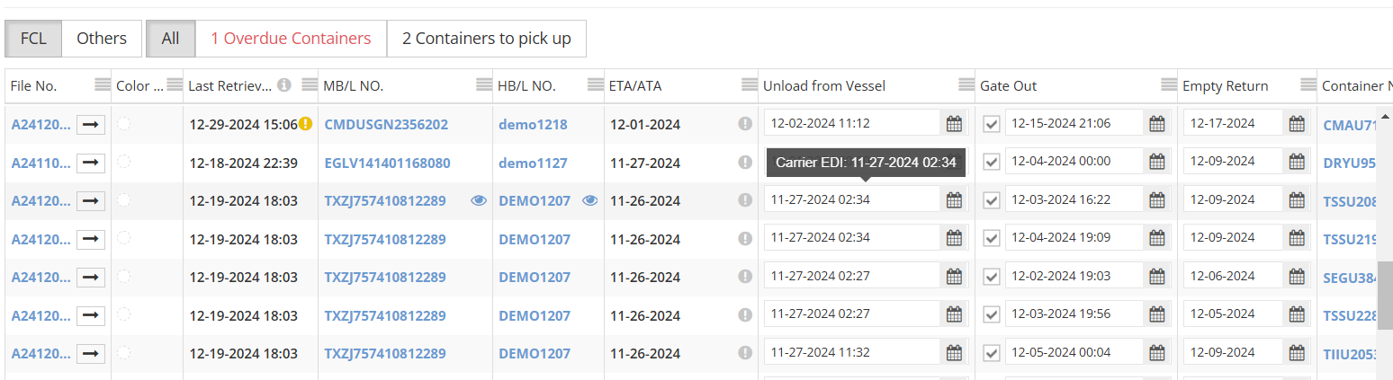1393x380 pixels.
Task: Open HB/L link demo1127
Action: point(533,163)
